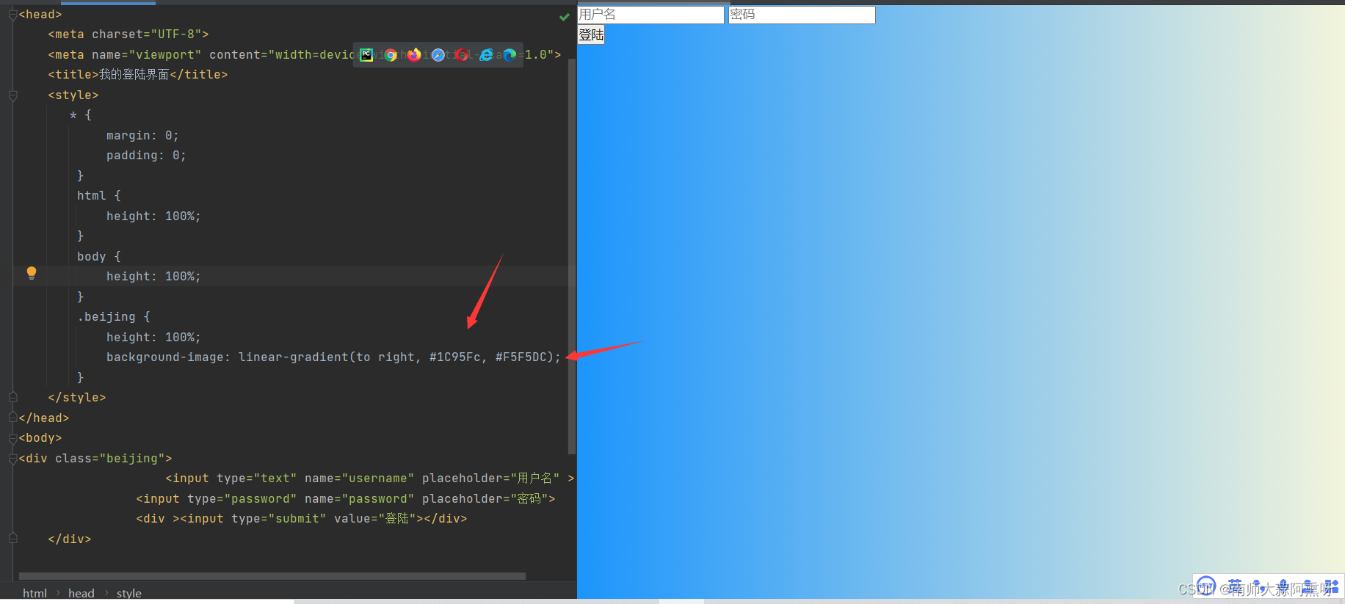Focus the 用户名 input field
Screen dimensions: 1345x604
pyautogui.click(x=650, y=15)
